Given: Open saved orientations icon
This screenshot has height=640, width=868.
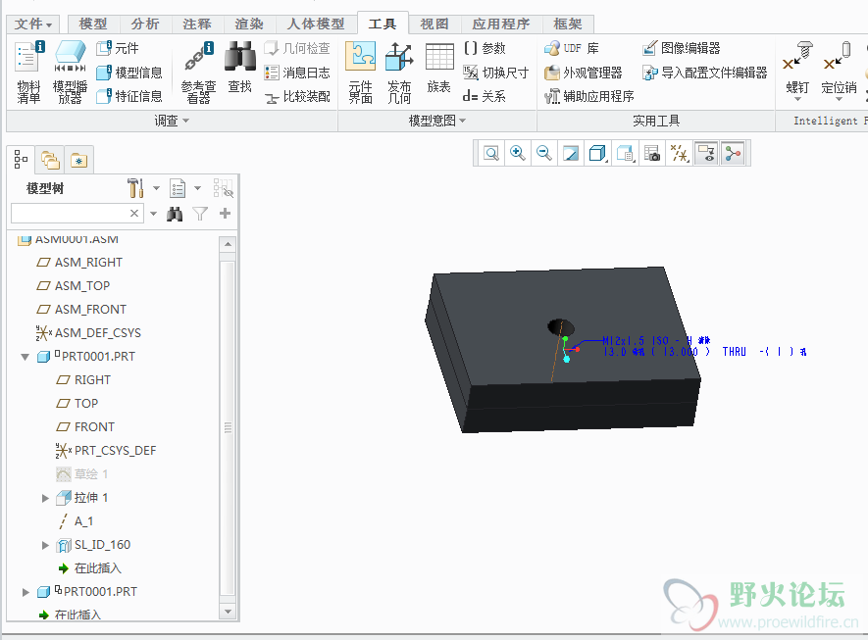Looking at the screenshot, I should coord(625,153).
